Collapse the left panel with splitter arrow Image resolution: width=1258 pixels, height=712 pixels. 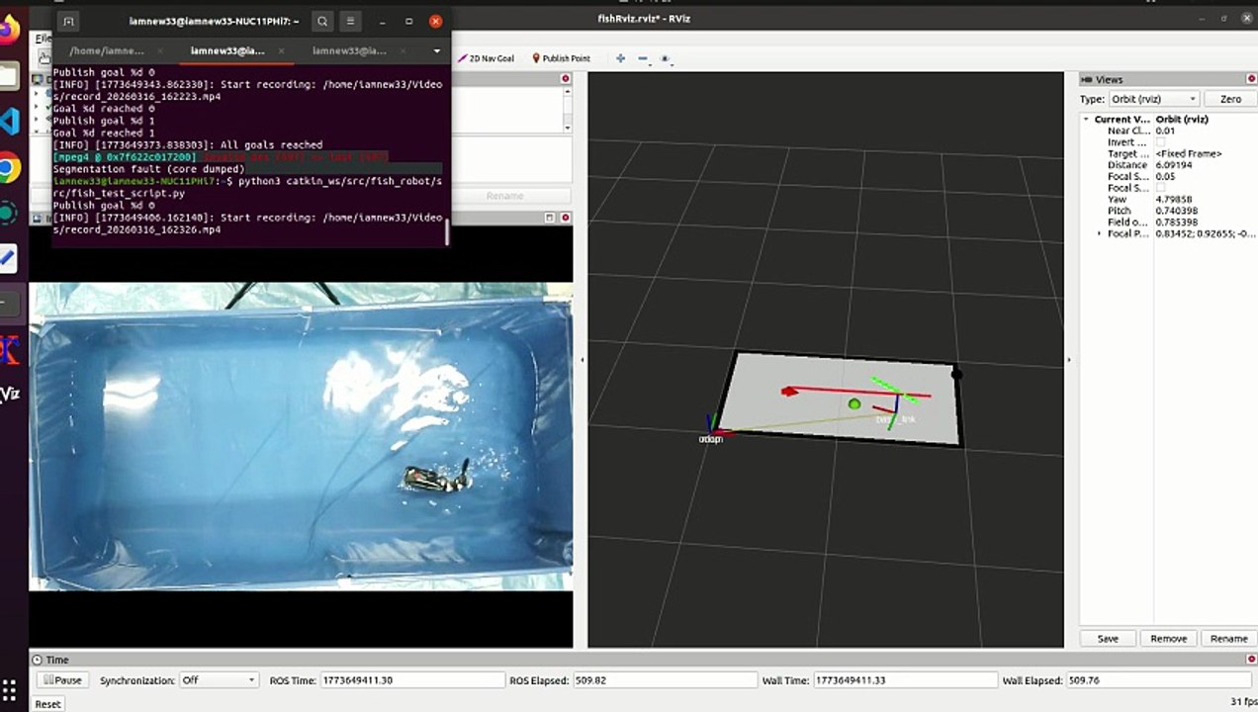[x=582, y=360]
